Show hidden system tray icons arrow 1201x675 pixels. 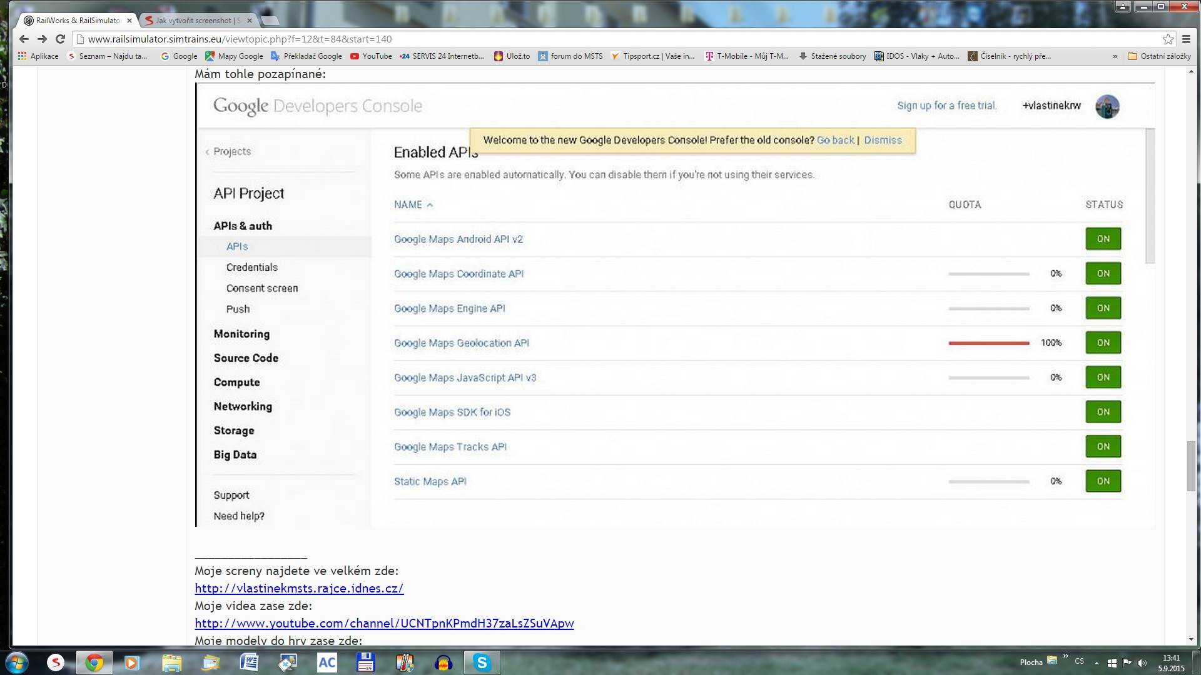click(x=1097, y=662)
